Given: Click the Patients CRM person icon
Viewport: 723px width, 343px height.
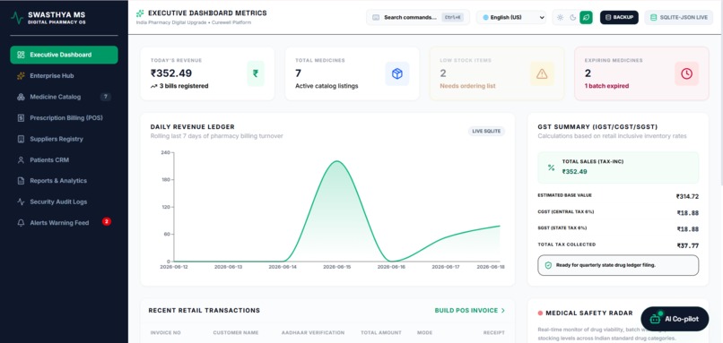Looking at the screenshot, I should (21, 159).
